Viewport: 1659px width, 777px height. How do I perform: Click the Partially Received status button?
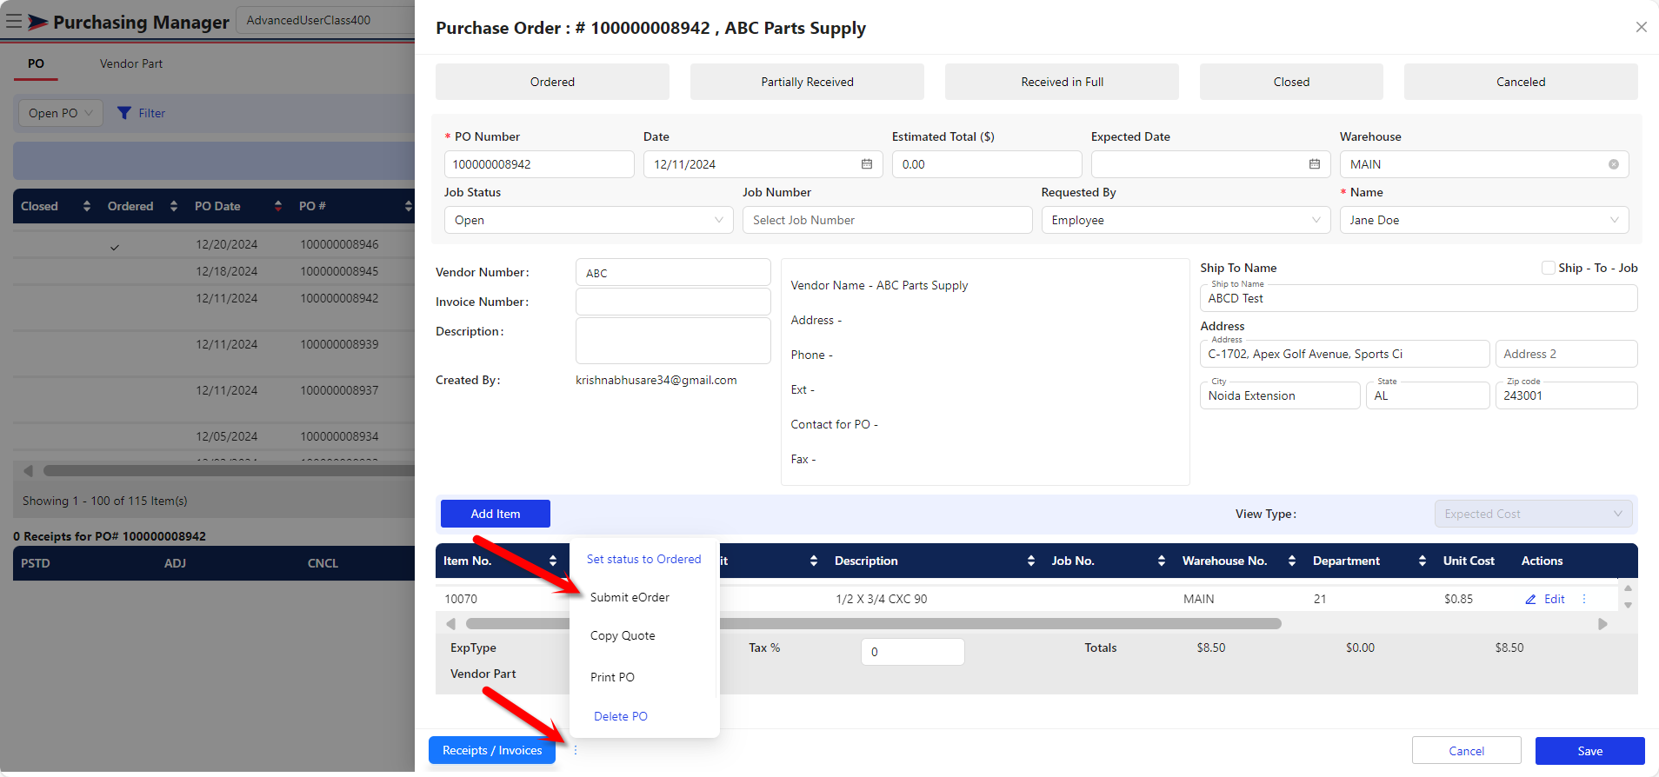point(807,82)
